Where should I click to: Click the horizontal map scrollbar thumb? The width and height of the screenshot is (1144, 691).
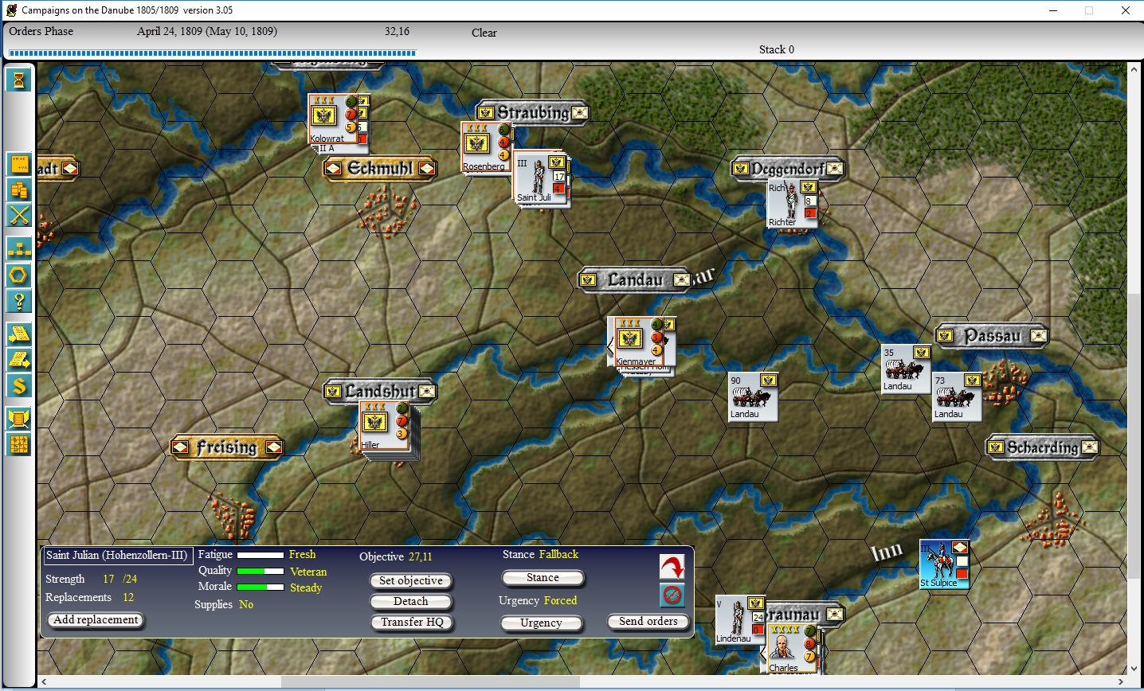(x=430, y=682)
